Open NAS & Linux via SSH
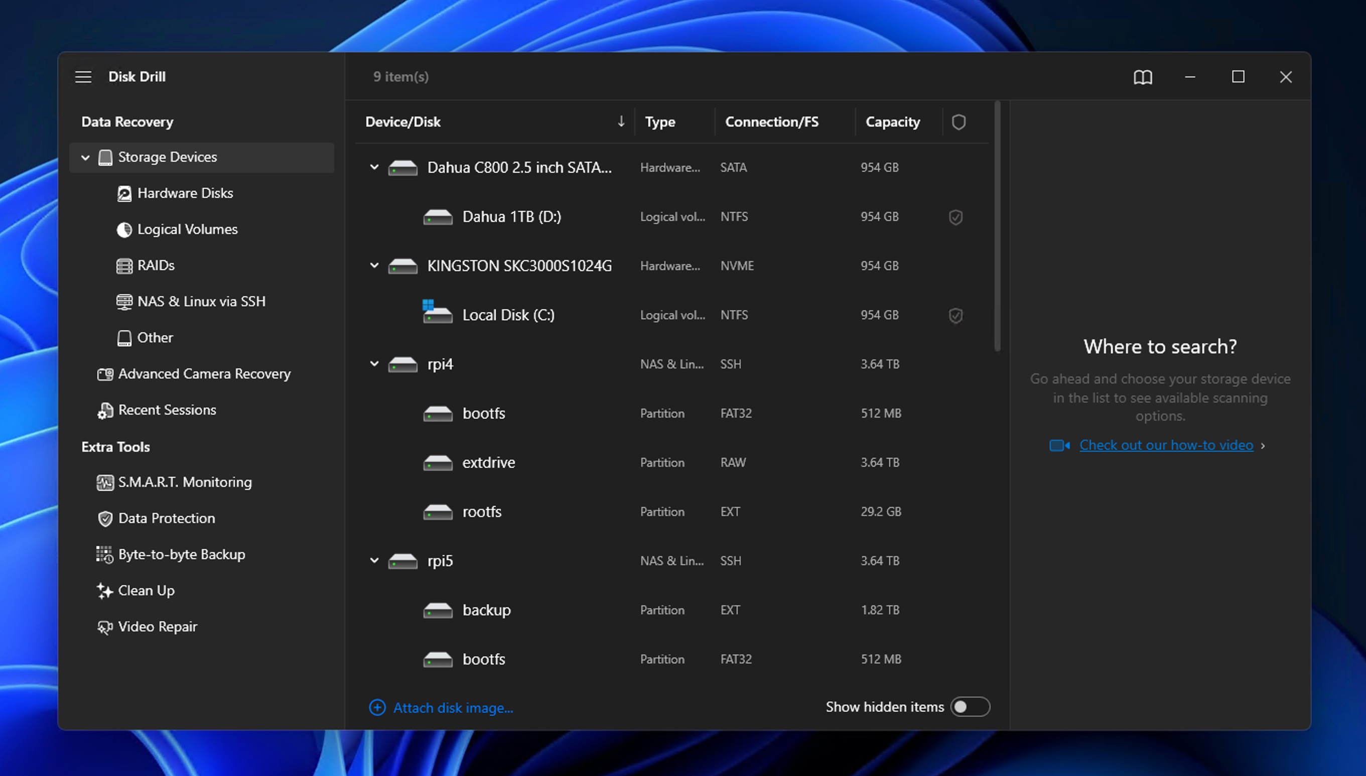1366x776 pixels. click(x=200, y=302)
